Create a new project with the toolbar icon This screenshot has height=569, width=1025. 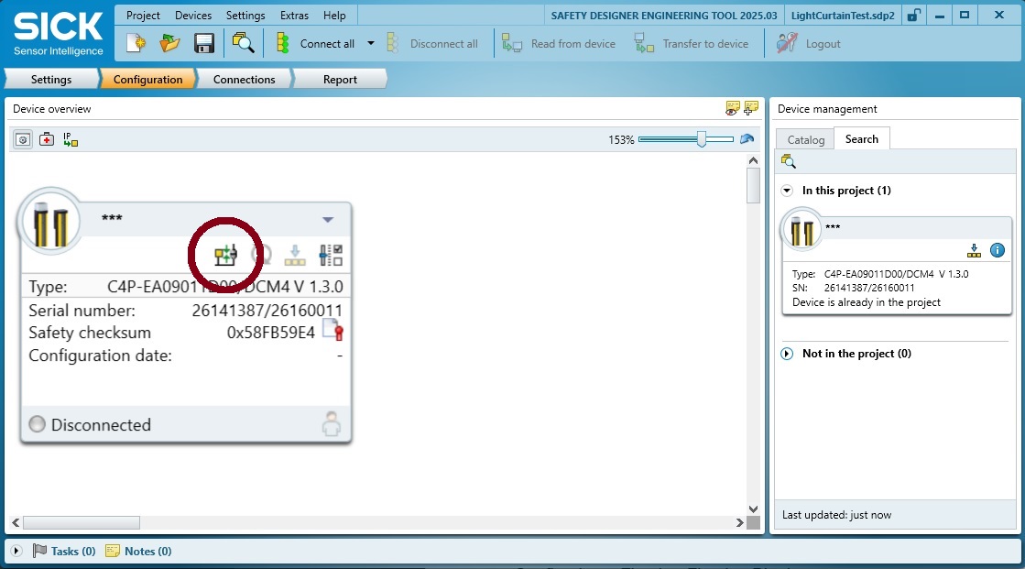[136, 44]
